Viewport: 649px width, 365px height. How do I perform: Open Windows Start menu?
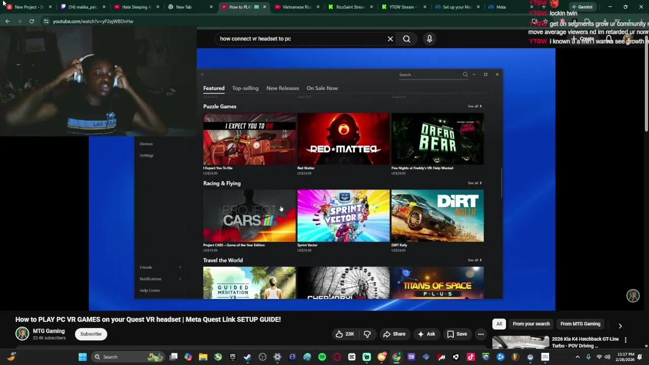pyautogui.click(x=82, y=357)
